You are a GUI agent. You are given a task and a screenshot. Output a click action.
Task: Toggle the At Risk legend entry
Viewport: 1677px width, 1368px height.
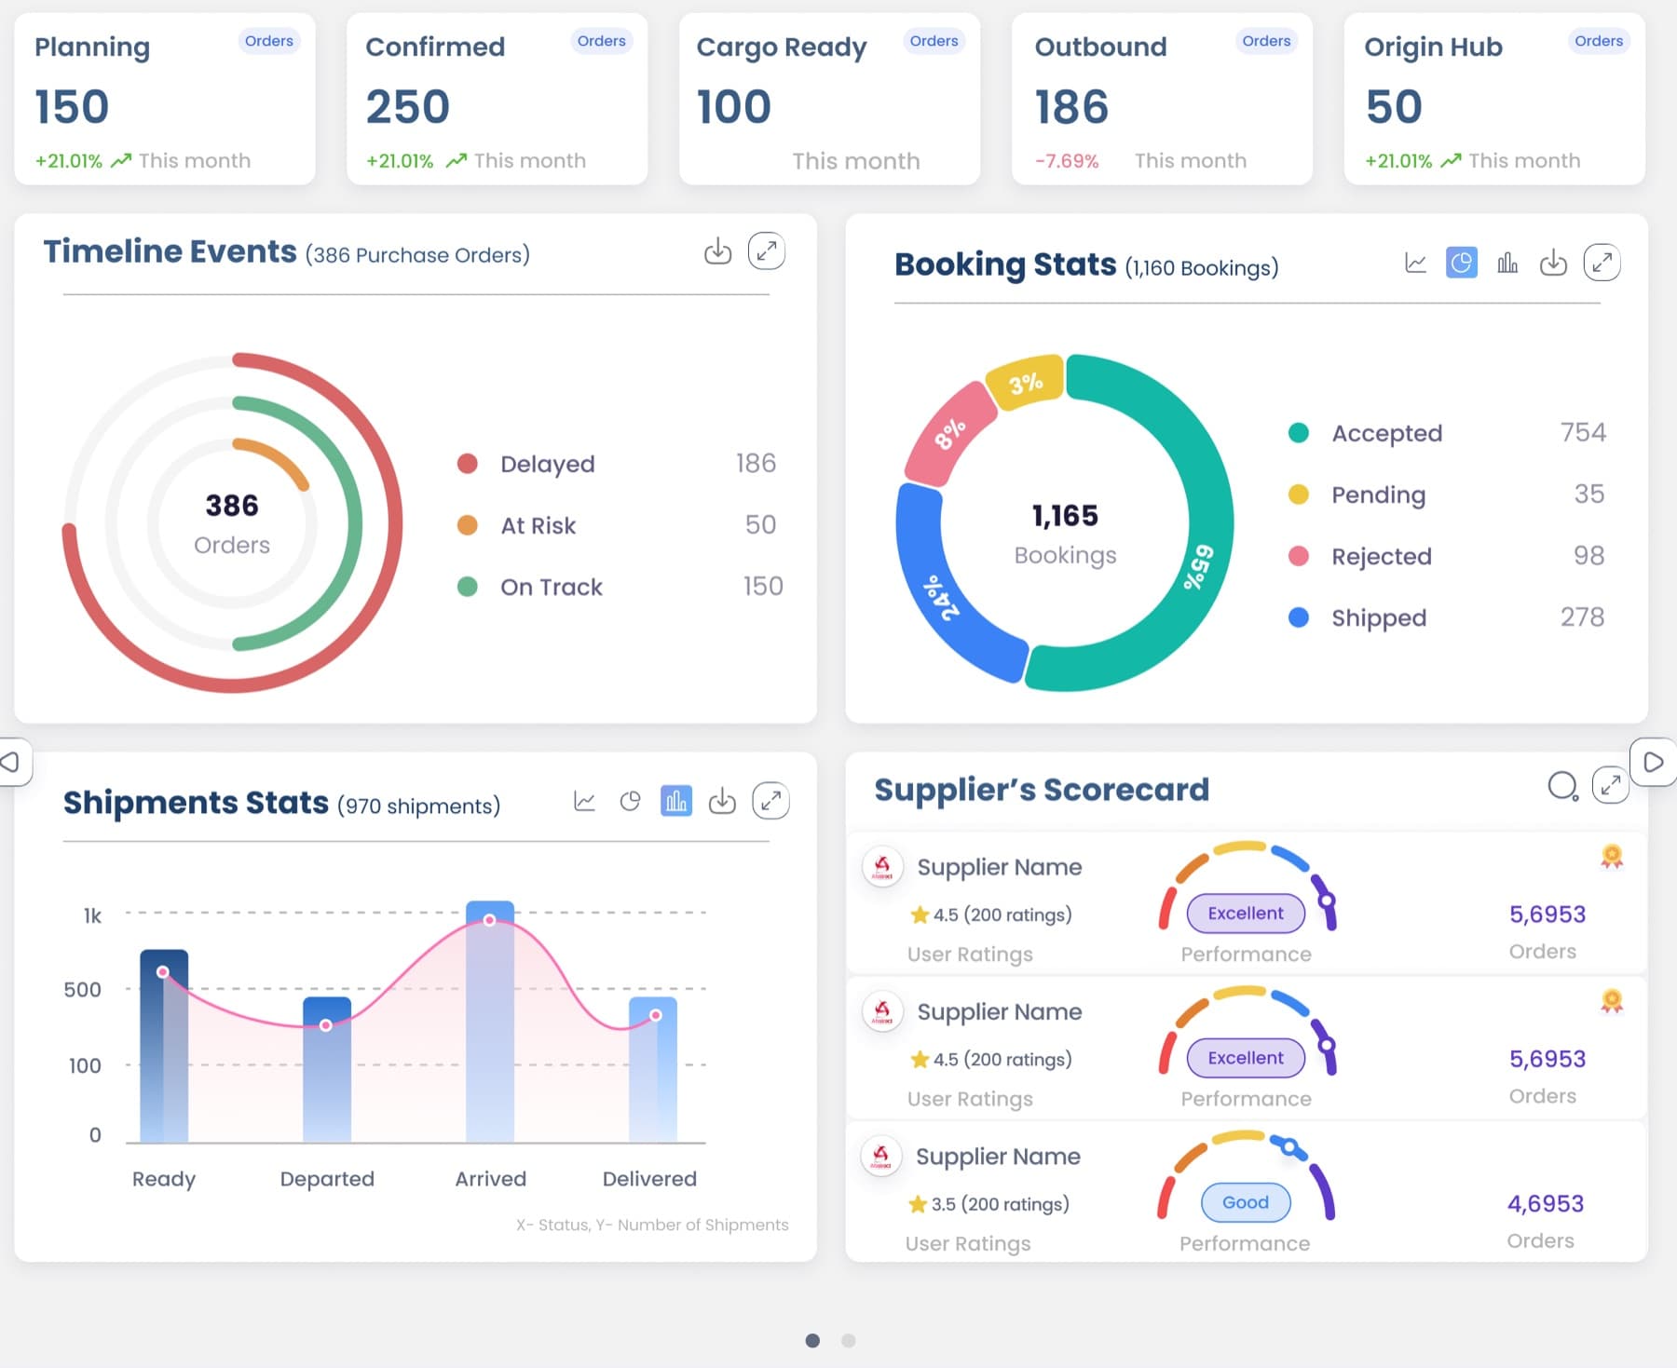pos(617,525)
